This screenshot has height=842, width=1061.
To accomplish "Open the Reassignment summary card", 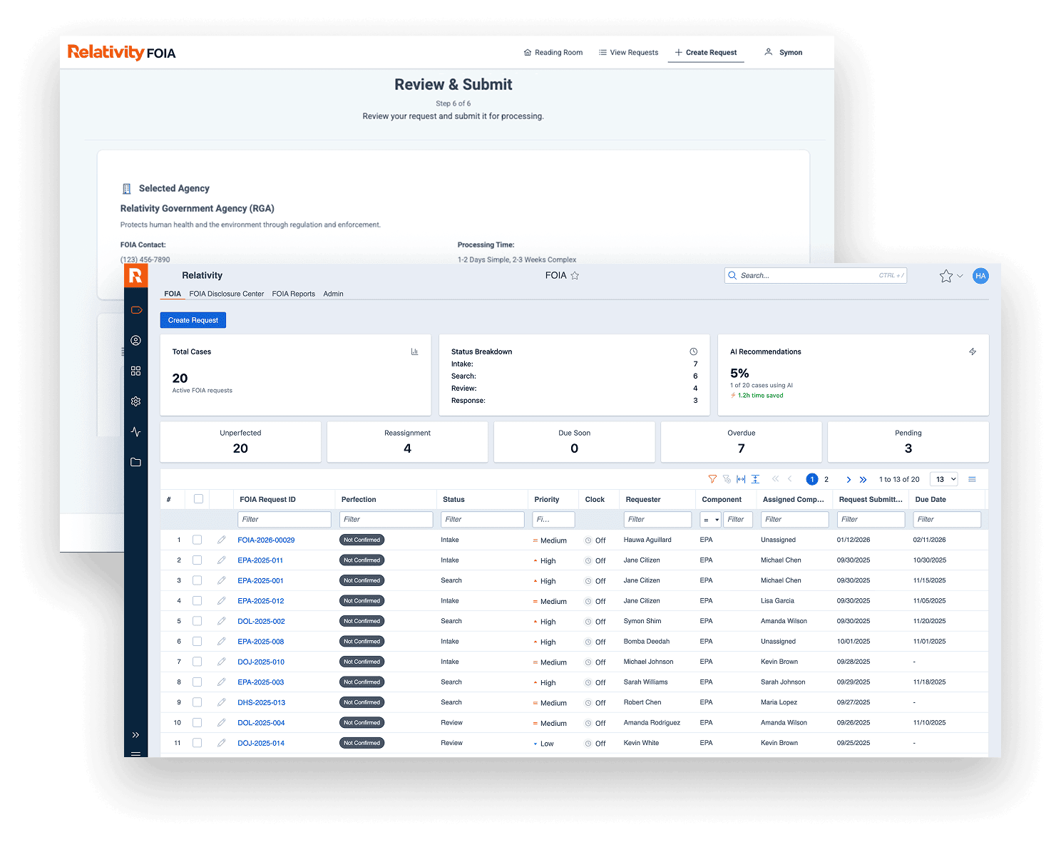I will tap(407, 442).
